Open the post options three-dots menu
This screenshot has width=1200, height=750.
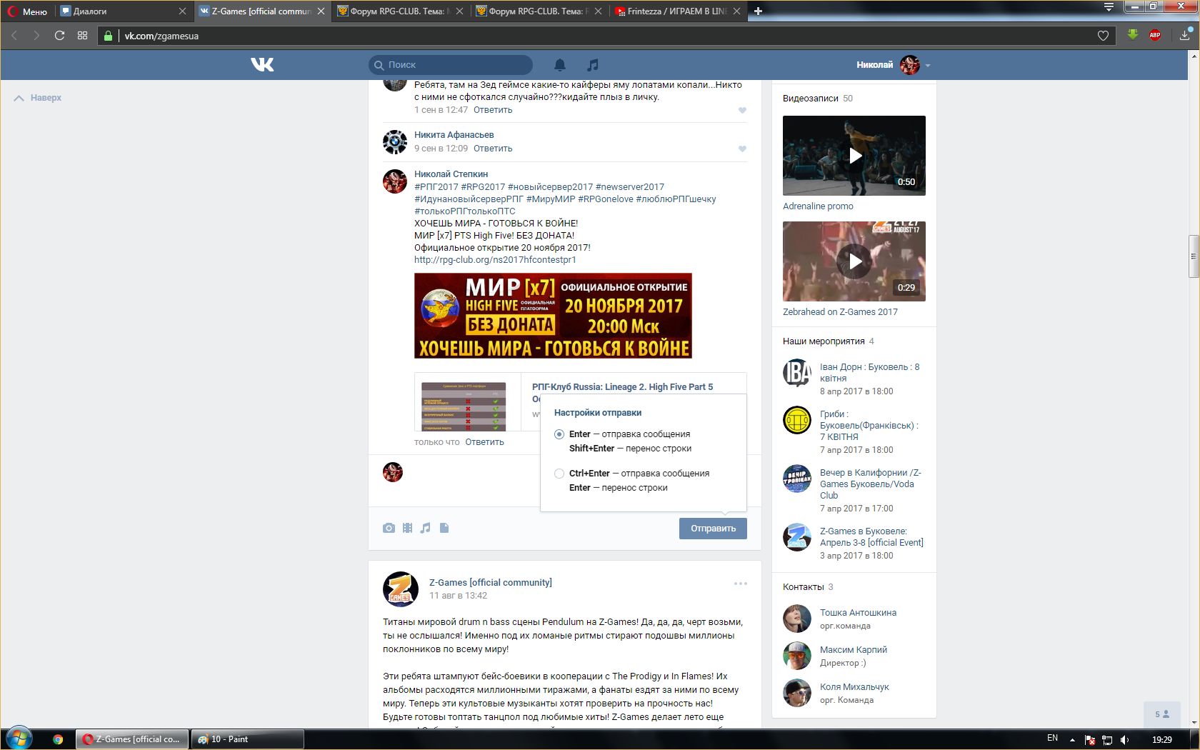(x=741, y=584)
